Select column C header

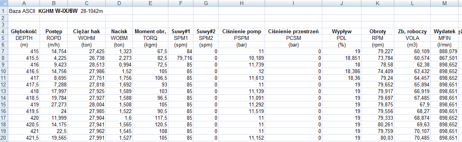86,3
